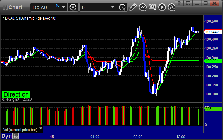Click the Chart window title label
This screenshot has height=140, width=223.
(15, 7)
